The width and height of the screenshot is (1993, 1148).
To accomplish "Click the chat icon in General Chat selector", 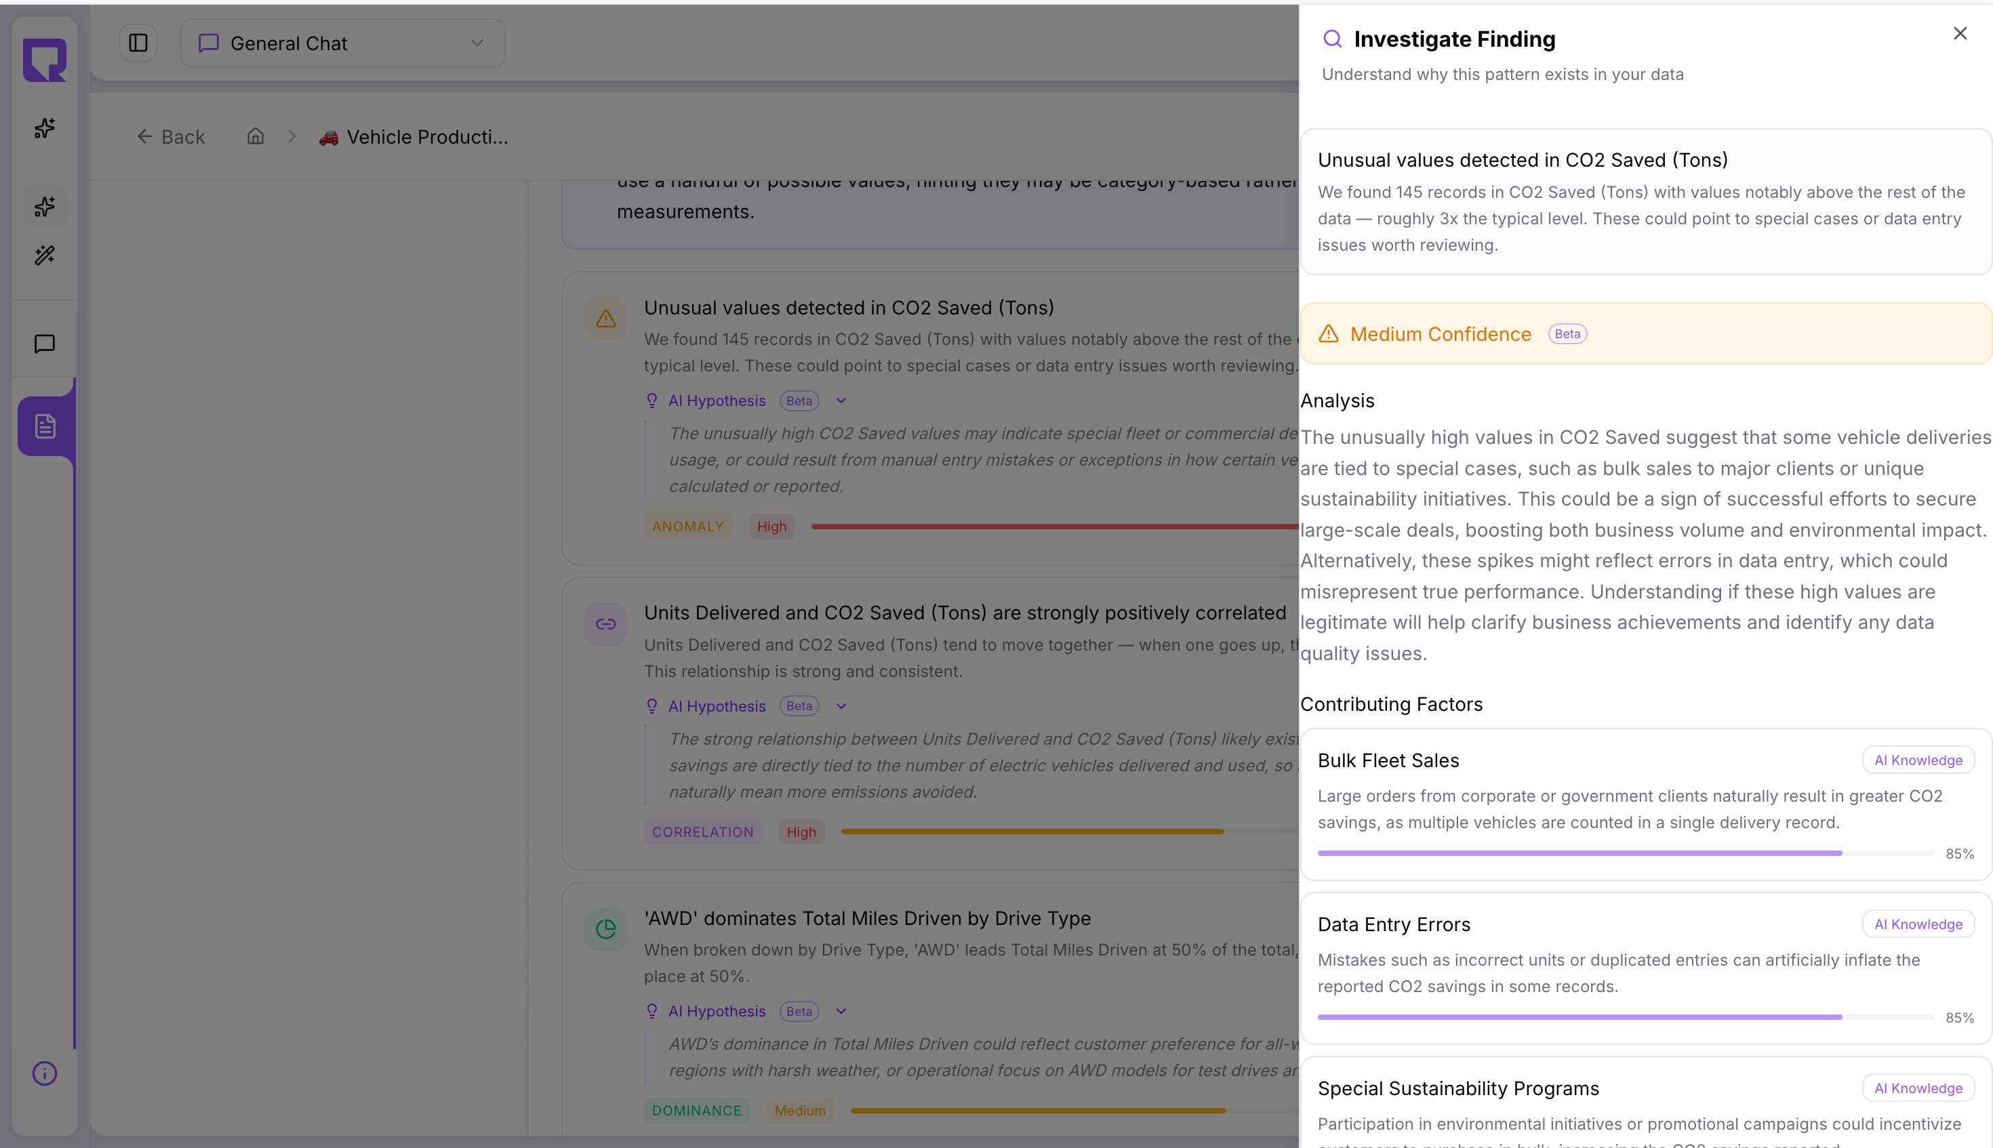I will tap(208, 43).
